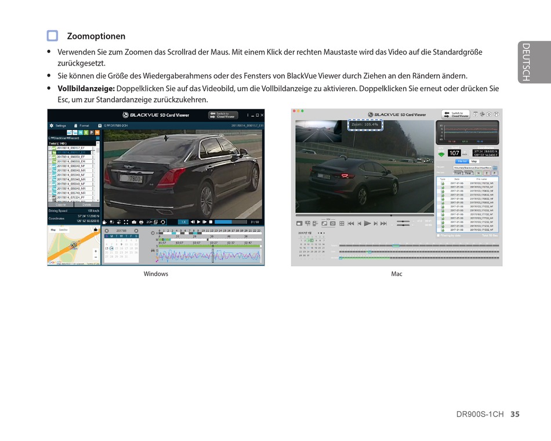Image resolution: width=551 pixels, height=441 pixels.
Task: Toggle the E event recording filter in Windows viewer
Action: click(86, 132)
